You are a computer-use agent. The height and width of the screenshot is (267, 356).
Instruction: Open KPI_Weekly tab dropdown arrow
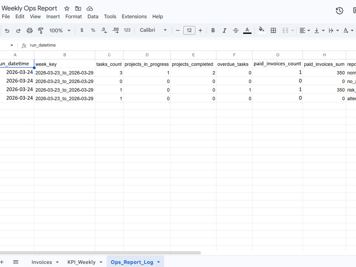click(x=101, y=262)
